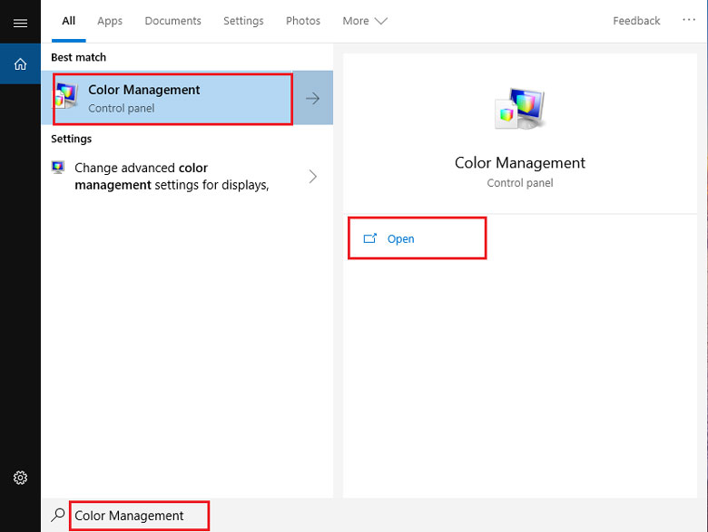
Task: Expand the Color Management result with the arrow
Action: click(313, 99)
